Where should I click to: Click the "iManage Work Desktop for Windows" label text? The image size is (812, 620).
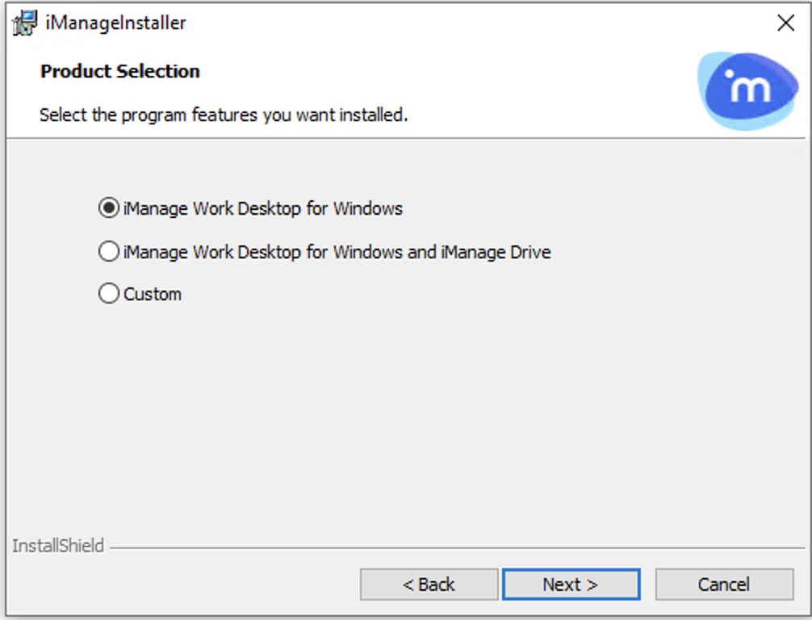click(x=262, y=208)
